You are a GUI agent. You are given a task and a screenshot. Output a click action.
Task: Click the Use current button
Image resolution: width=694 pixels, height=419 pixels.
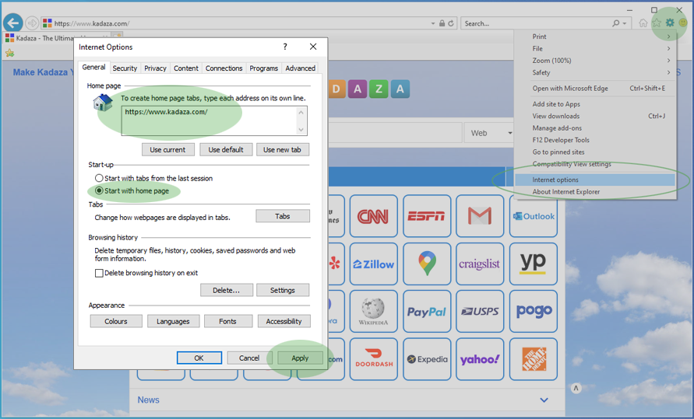(167, 150)
